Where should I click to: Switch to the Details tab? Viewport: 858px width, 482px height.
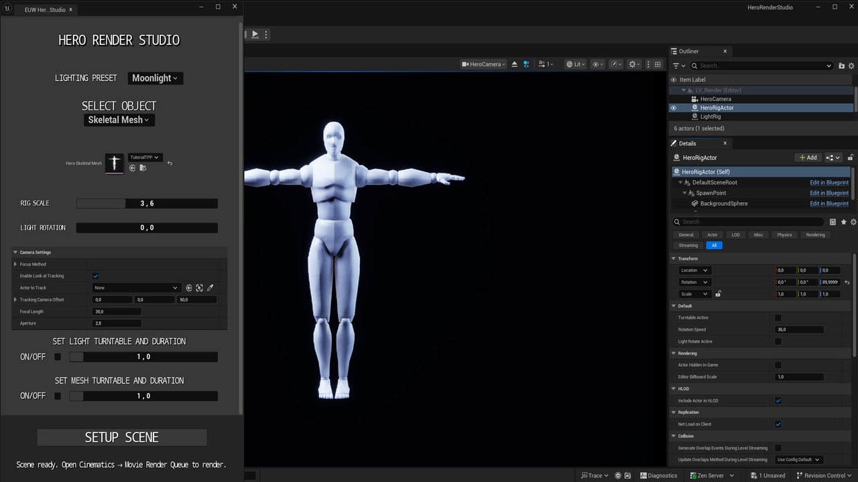pos(688,143)
